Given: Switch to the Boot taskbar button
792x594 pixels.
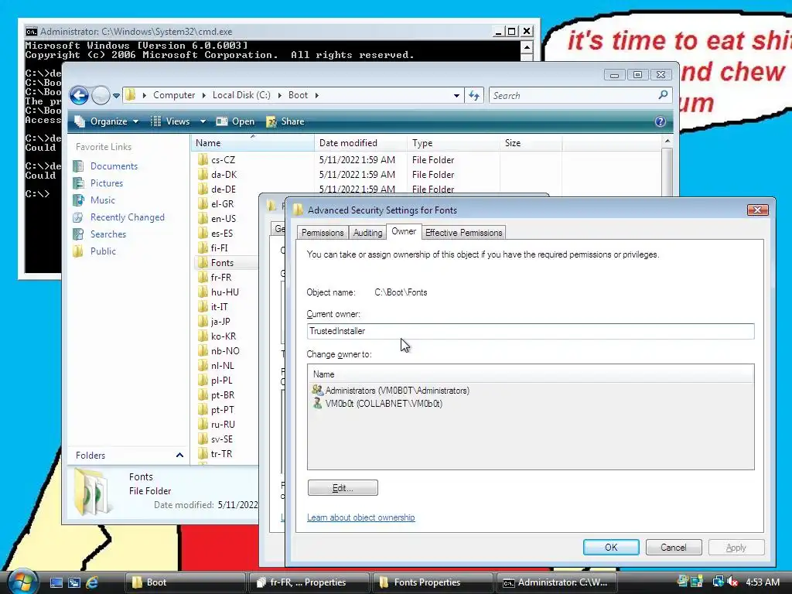Looking at the screenshot, I should (185, 582).
